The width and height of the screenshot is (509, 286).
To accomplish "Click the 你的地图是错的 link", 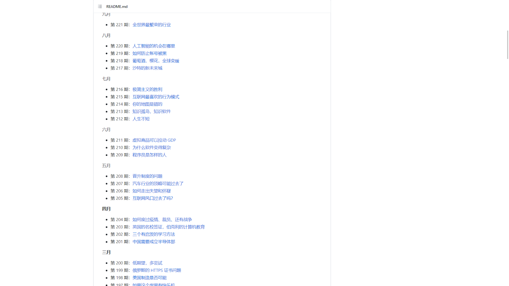I will (x=147, y=104).
